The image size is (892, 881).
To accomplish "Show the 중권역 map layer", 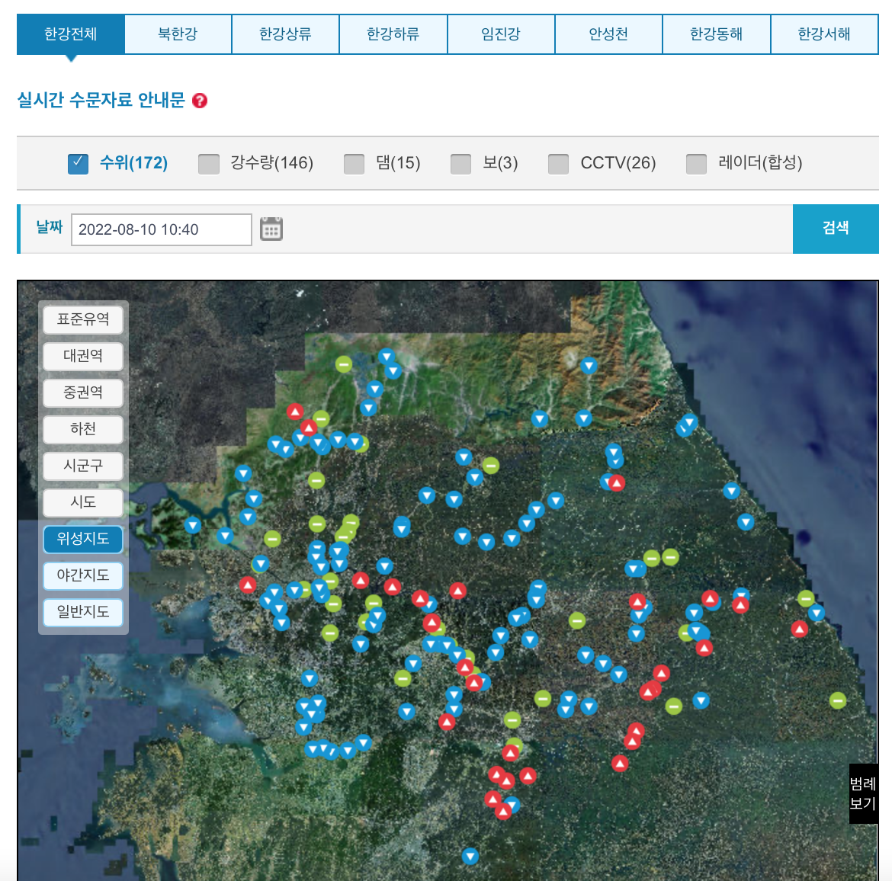I will click(x=83, y=392).
